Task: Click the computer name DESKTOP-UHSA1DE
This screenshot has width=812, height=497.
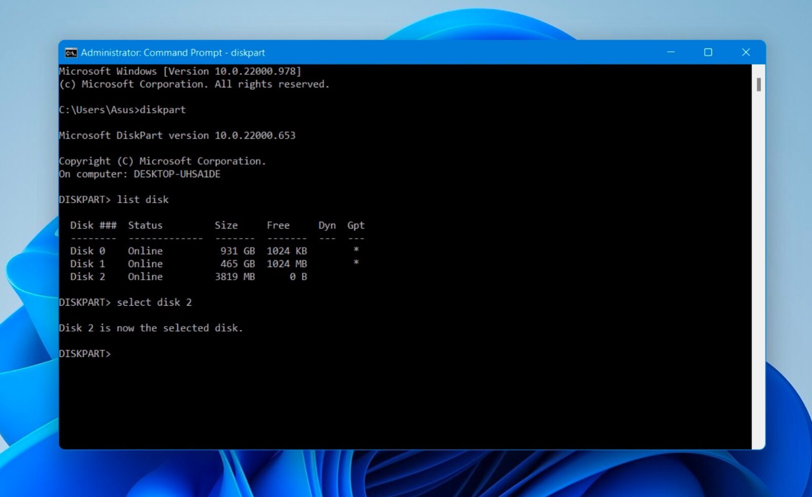Action: click(x=177, y=174)
